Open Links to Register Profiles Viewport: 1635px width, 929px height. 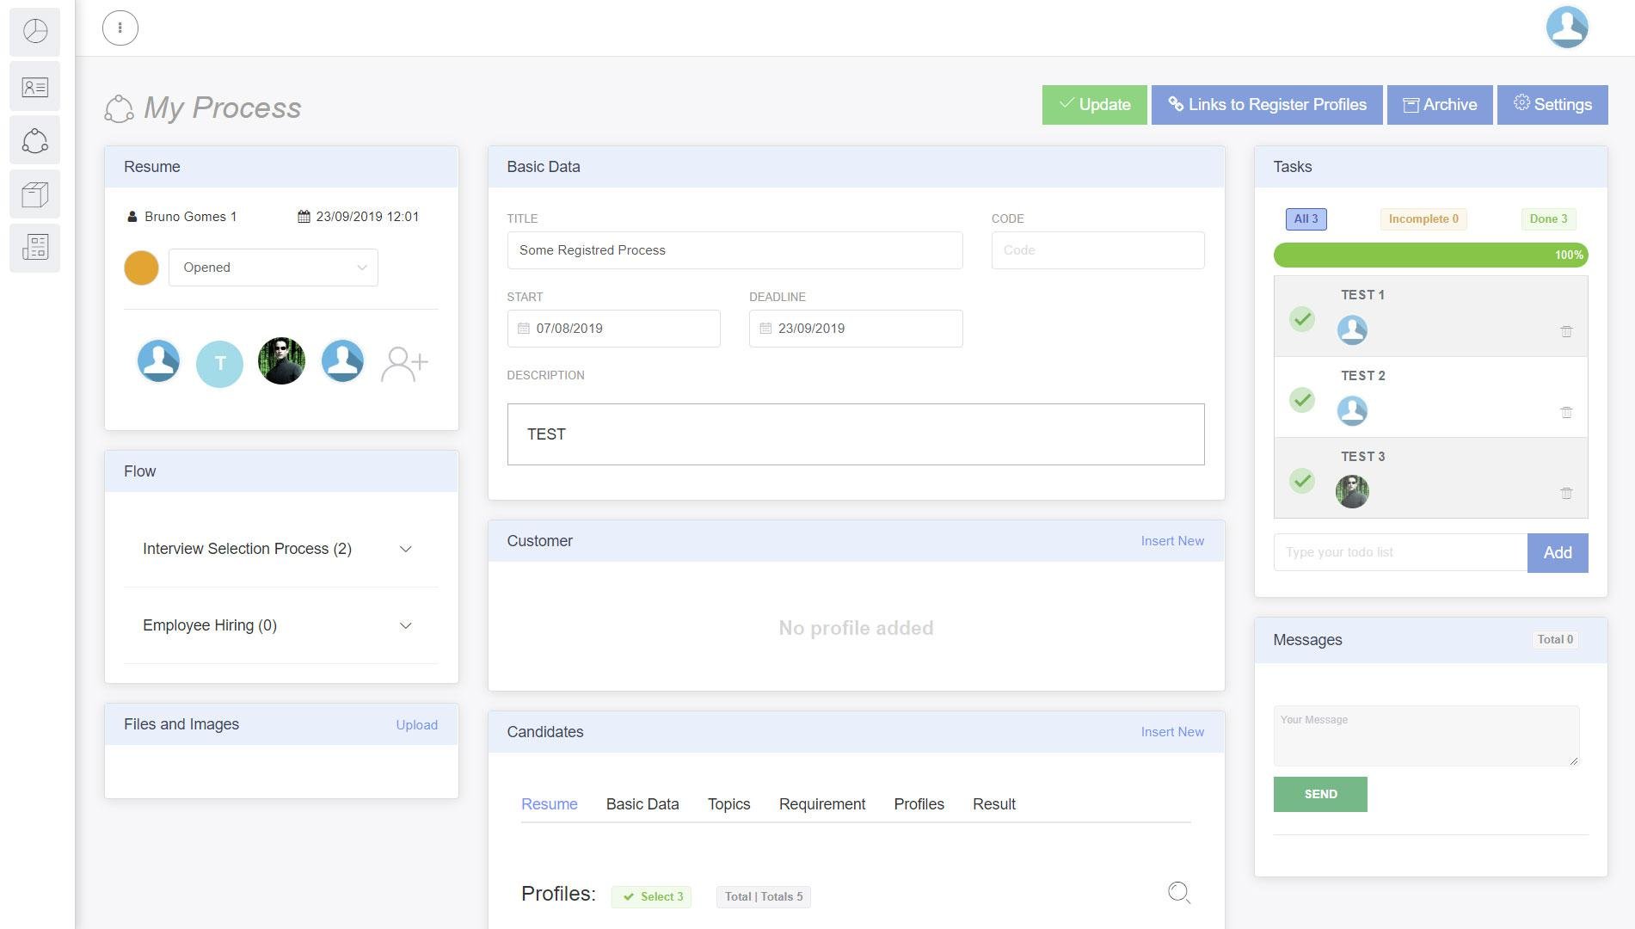pos(1267,105)
